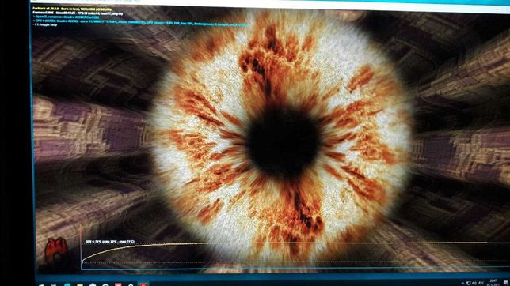Open Microsoft Edge from the taskbar
This screenshot has height=286, width=510.
pyautogui.click(x=67, y=284)
